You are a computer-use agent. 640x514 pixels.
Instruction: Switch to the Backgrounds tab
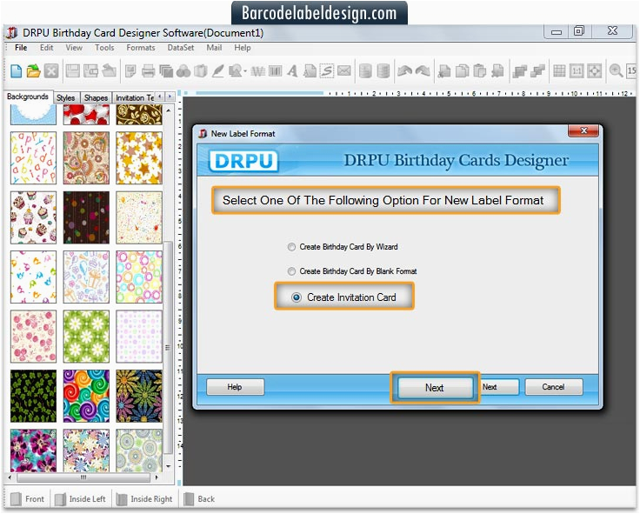pos(28,97)
